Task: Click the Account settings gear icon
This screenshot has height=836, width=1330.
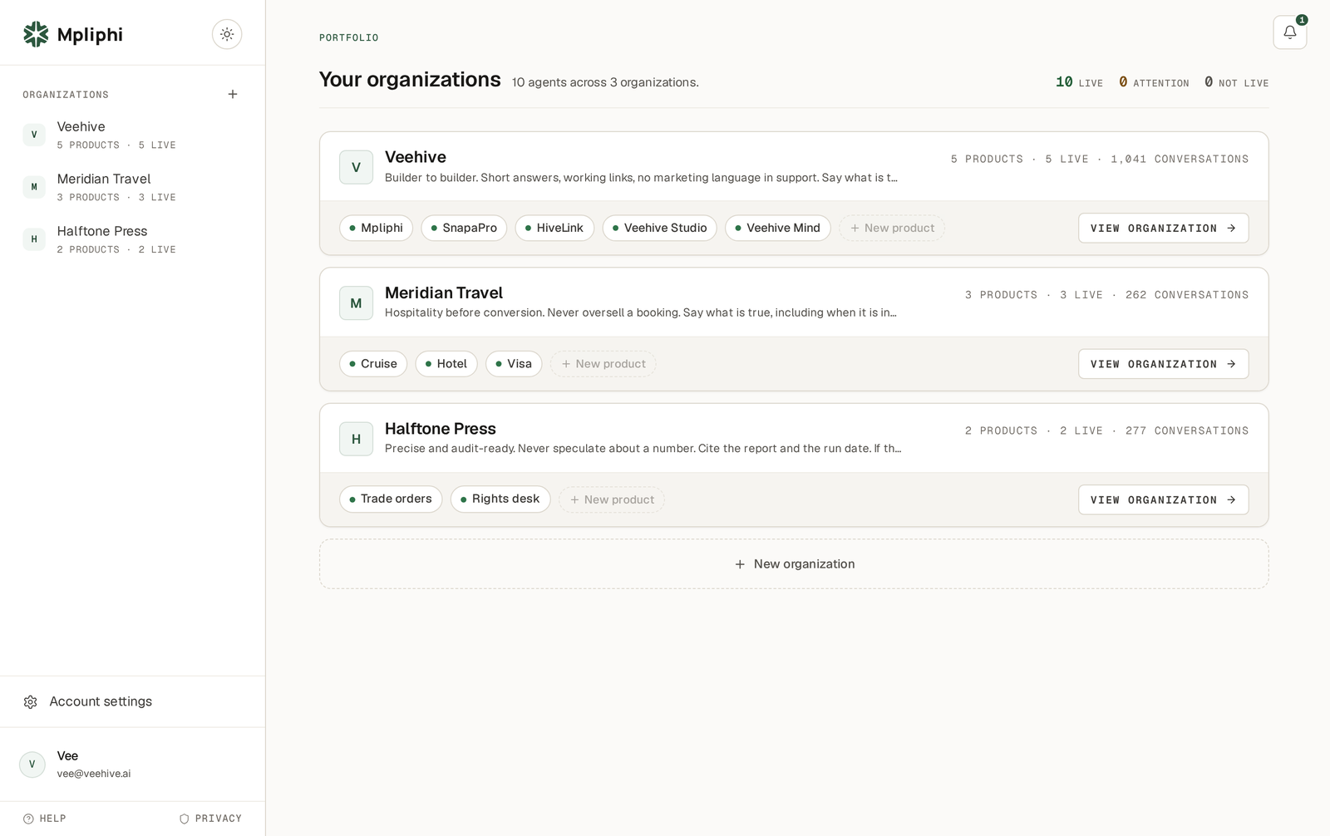Action: point(31,702)
